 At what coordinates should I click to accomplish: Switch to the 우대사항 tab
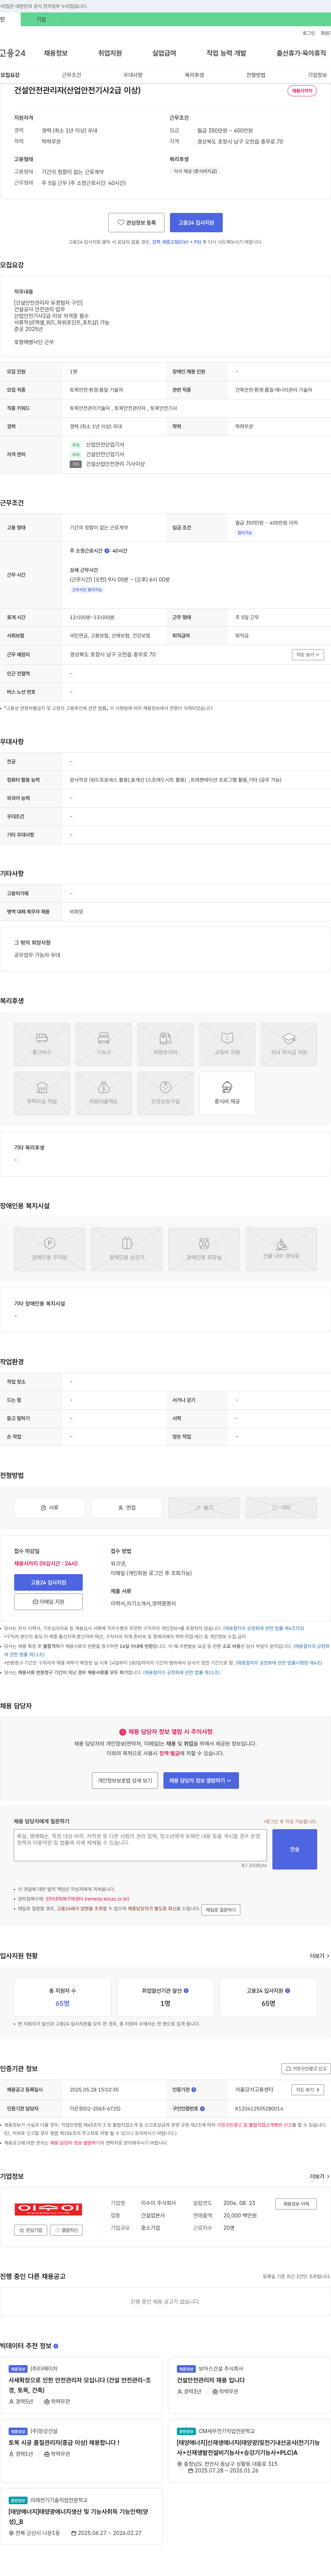pos(133,75)
